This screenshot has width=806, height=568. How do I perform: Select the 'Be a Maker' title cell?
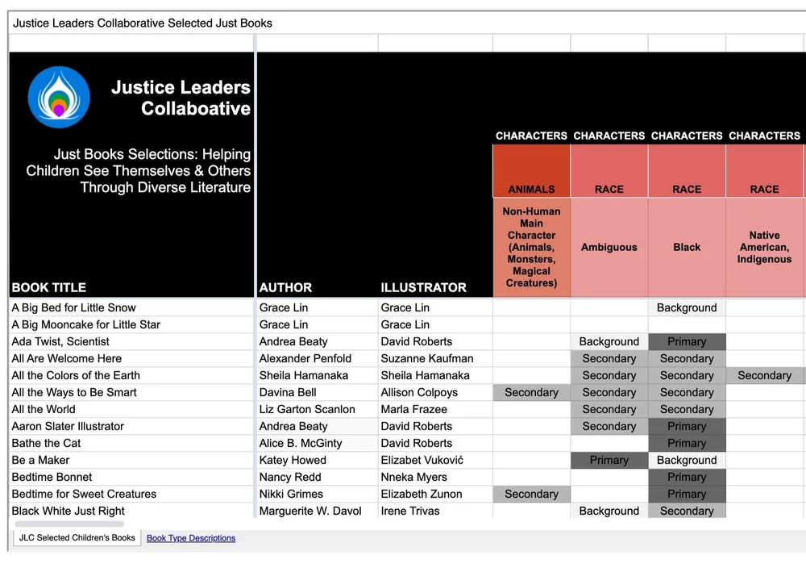(131, 461)
